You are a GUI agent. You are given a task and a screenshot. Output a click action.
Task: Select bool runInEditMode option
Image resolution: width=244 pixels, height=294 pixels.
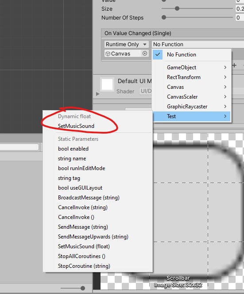coord(97,168)
